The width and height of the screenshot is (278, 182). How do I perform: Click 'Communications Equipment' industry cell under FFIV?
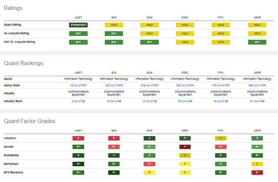[x=221, y=93]
